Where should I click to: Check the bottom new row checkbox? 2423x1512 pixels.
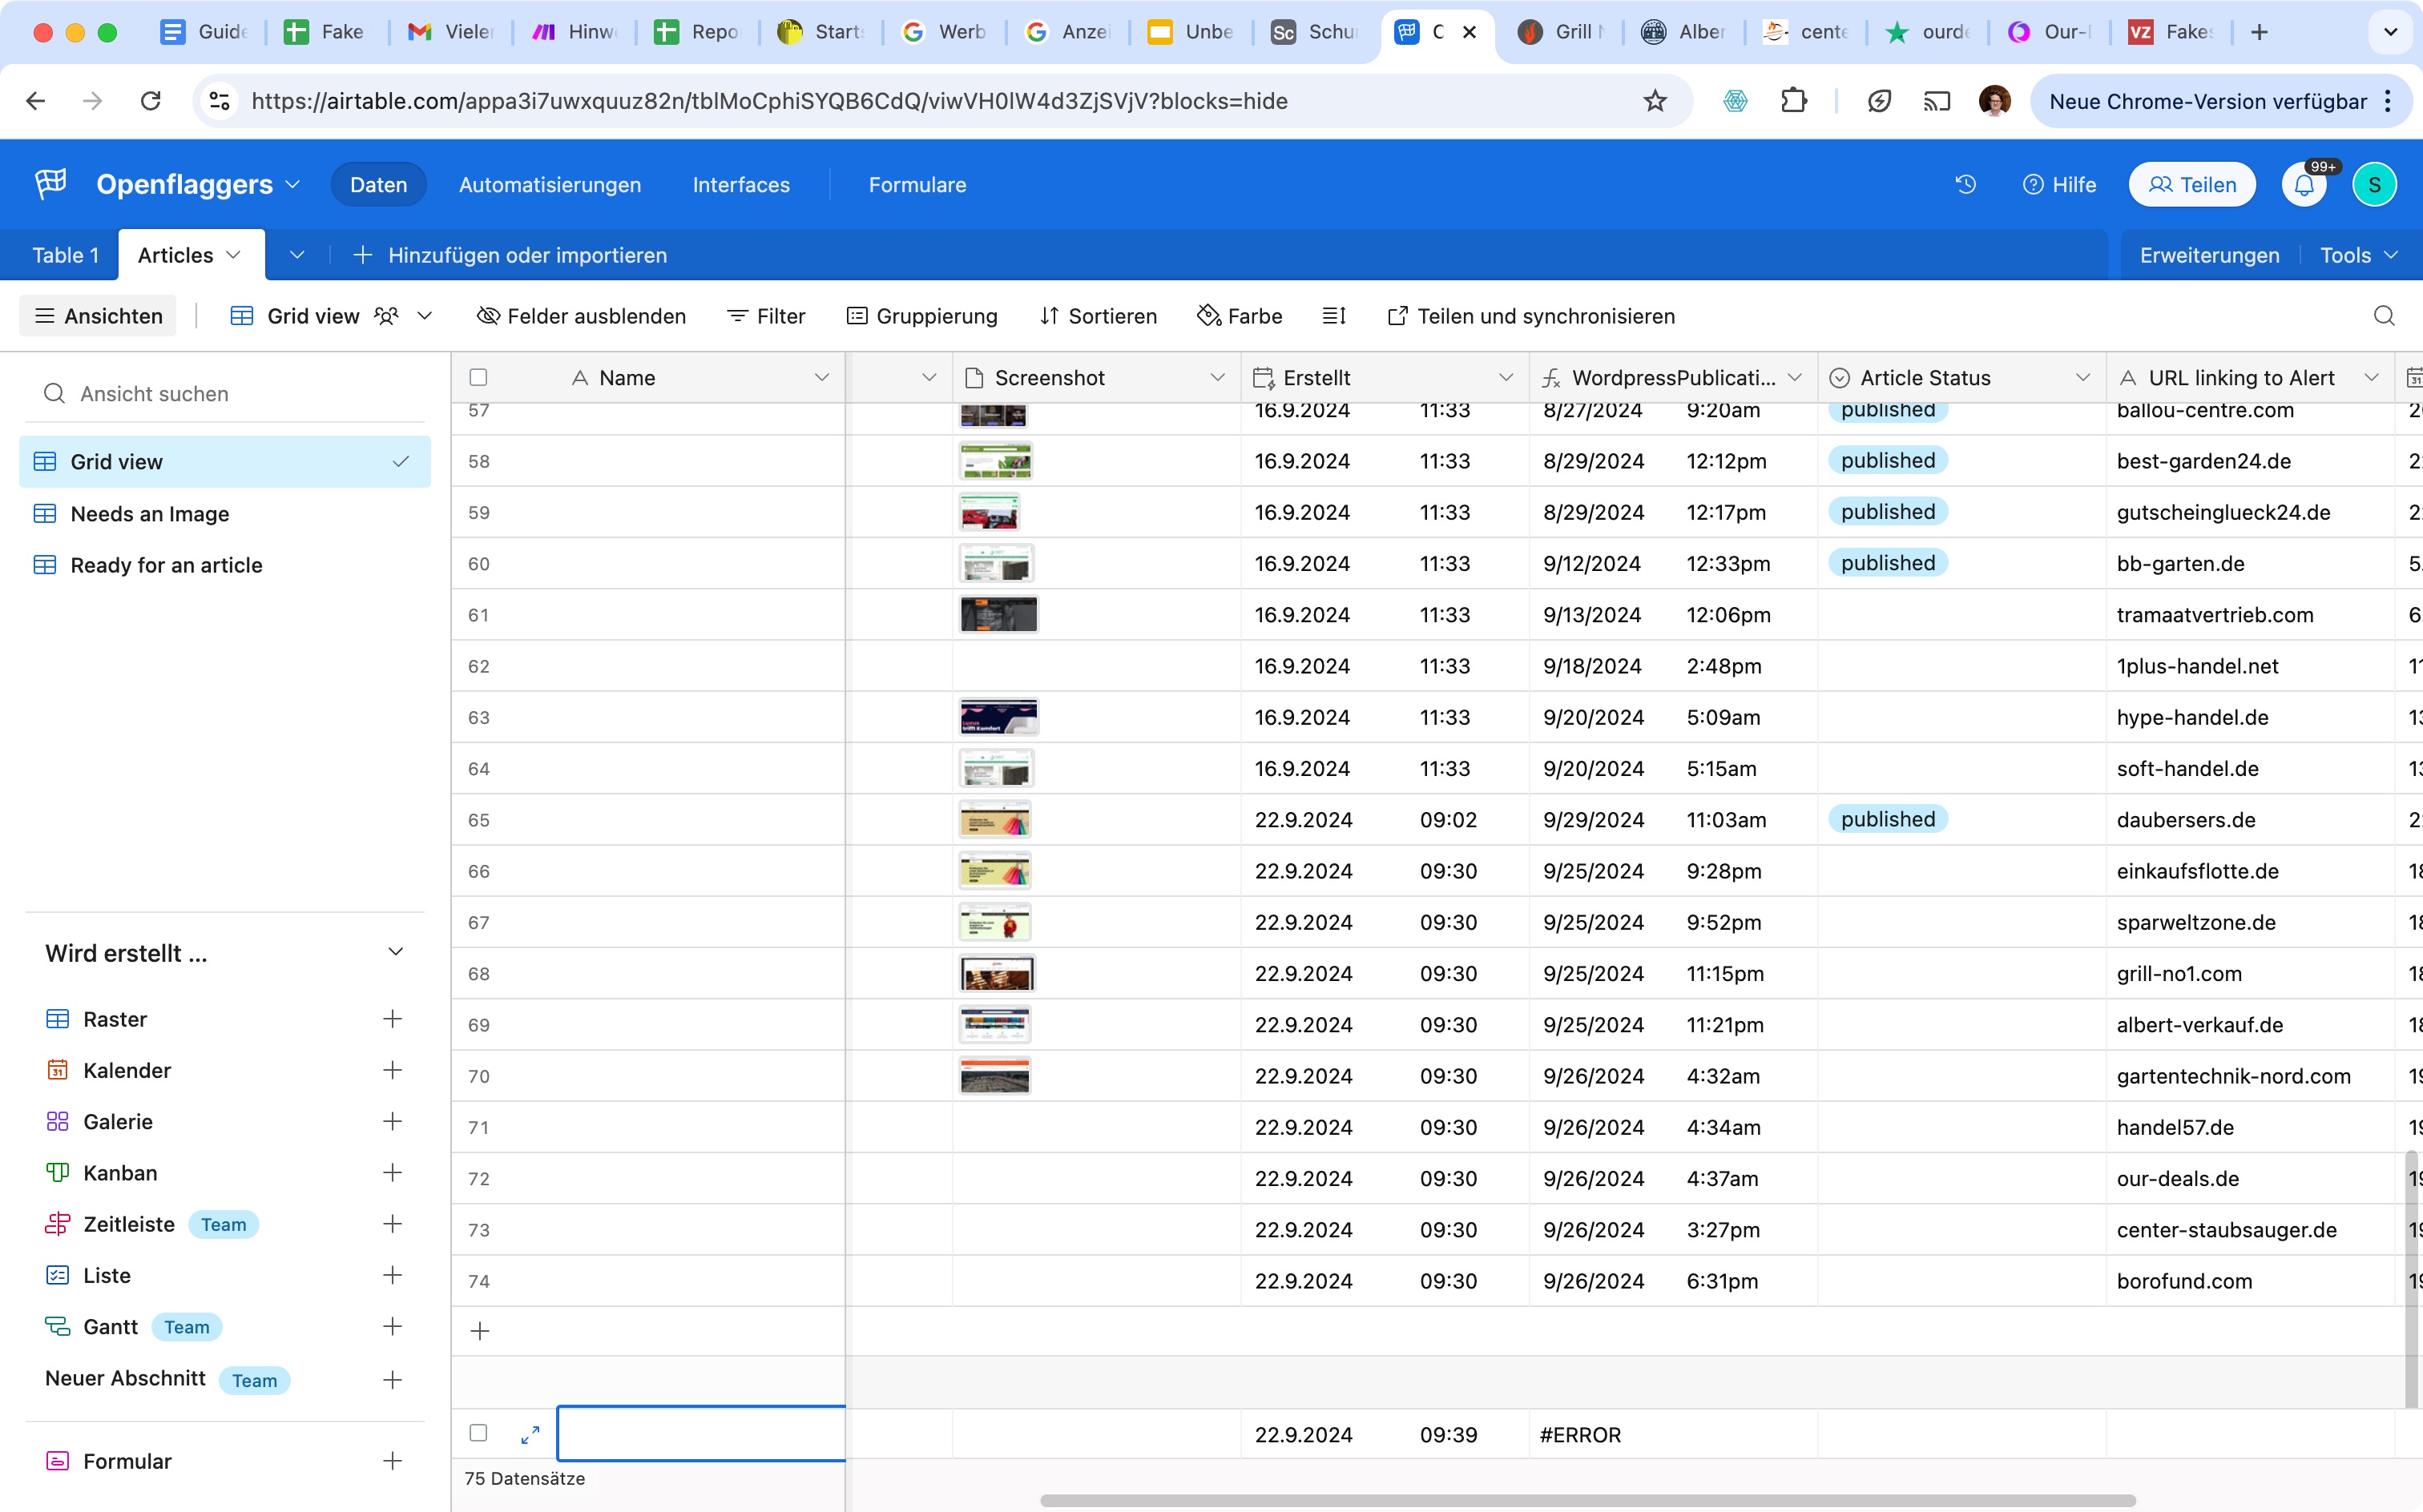(x=478, y=1433)
